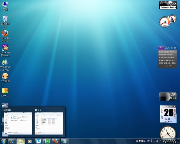Click the large CPU meter gauge gadget
Screen dimensions: 180x144
165,22
